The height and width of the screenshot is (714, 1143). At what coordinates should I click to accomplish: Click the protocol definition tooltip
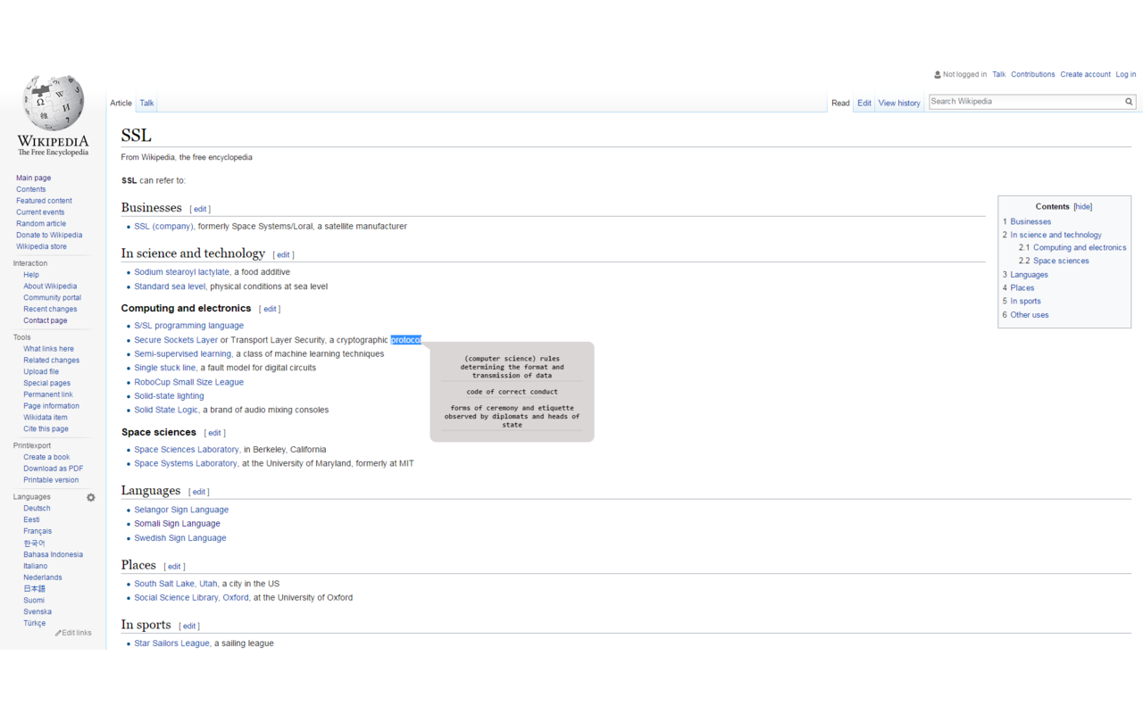(512, 392)
